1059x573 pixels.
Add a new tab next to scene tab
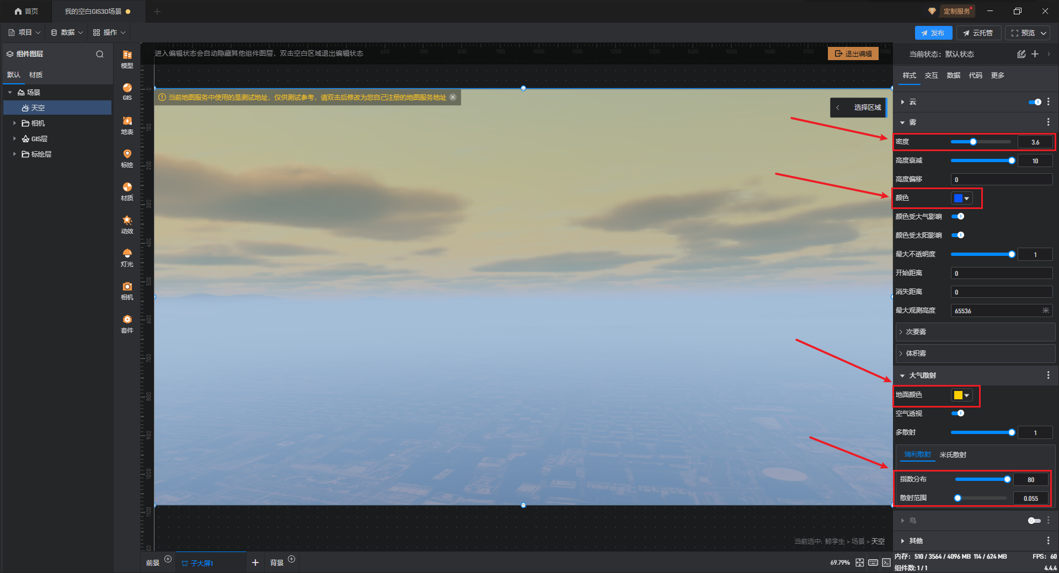(157, 12)
